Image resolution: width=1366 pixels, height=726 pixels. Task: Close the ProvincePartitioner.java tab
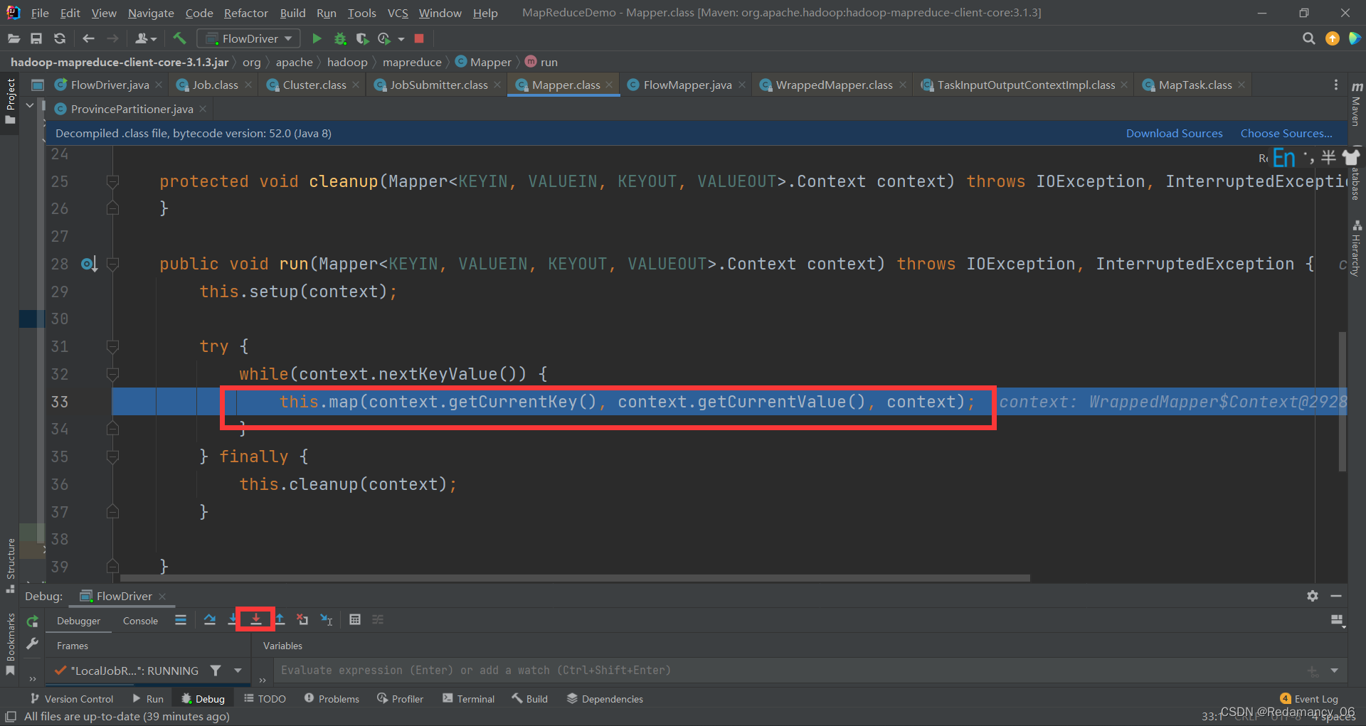coord(203,109)
